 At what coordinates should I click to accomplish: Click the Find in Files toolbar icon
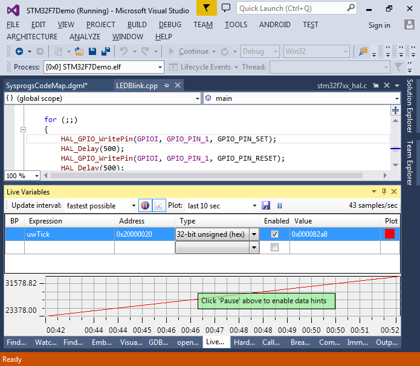click(x=363, y=51)
